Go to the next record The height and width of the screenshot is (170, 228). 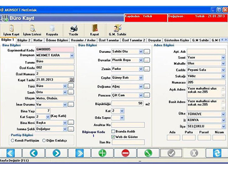click(x=57, y=153)
